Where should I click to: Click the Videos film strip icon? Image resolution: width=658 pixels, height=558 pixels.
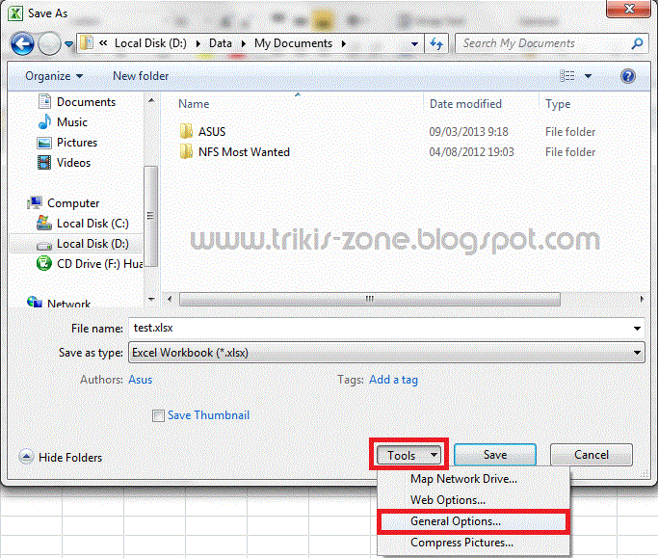44,163
